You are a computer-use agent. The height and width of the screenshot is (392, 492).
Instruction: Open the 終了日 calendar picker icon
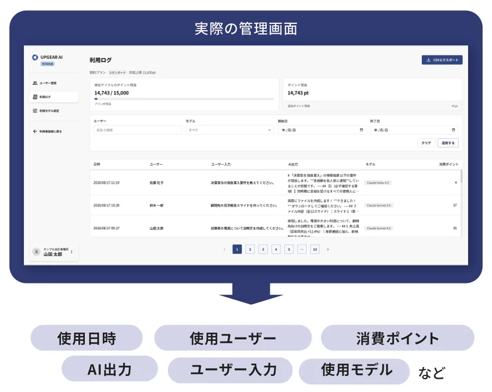tap(453, 130)
